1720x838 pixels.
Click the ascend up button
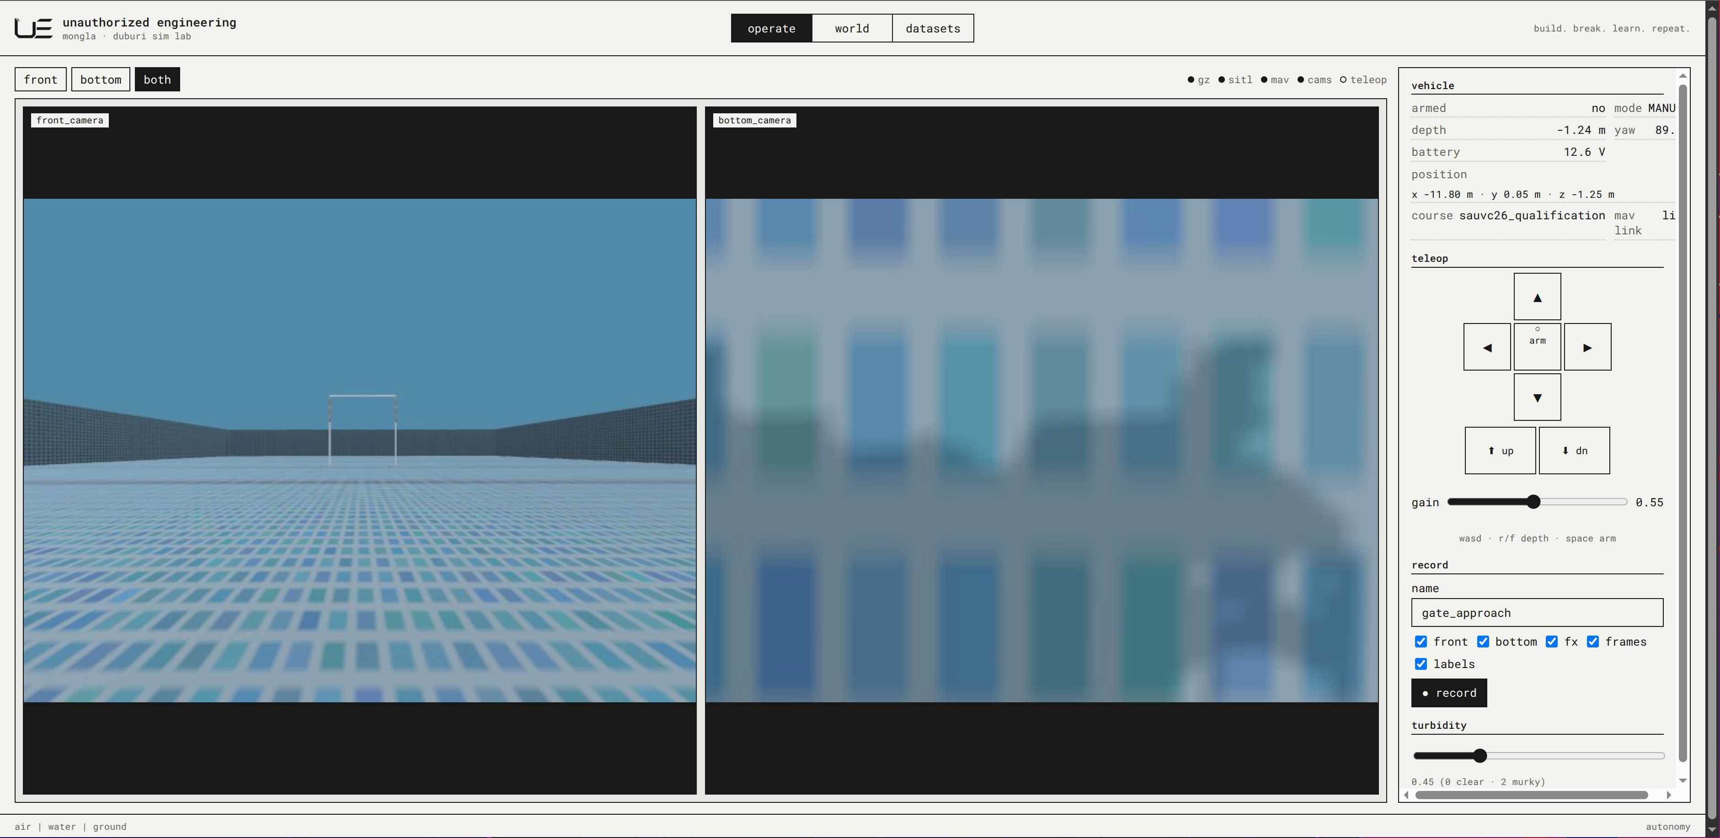pyautogui.click(x=1501, y=451)
